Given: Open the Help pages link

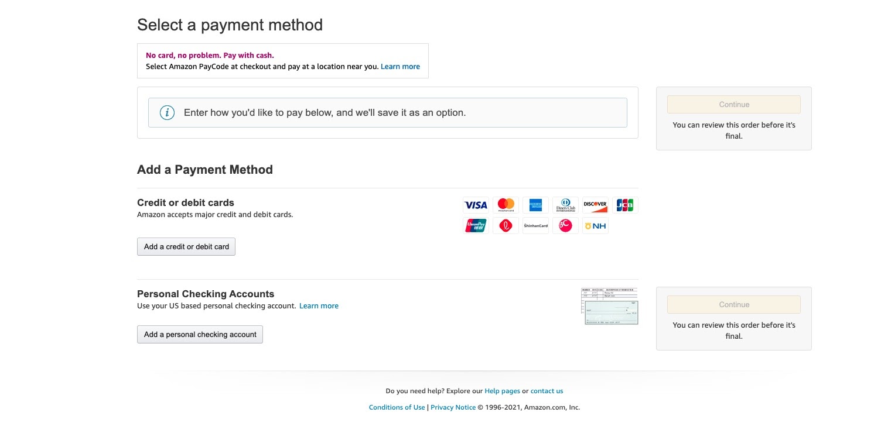Looking at the screenshot, I should [x=502, y=391].
